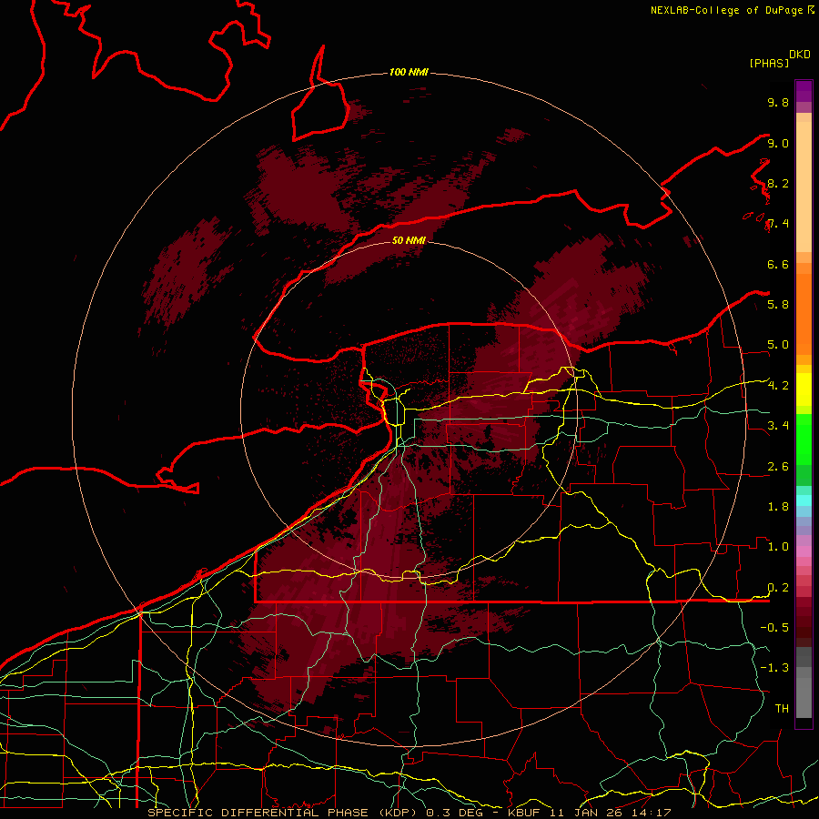This screenshot has width=819, height=819.
Task: Click the DKD label above the color bar
Action: pyautogui.click(x=800, y=55)
